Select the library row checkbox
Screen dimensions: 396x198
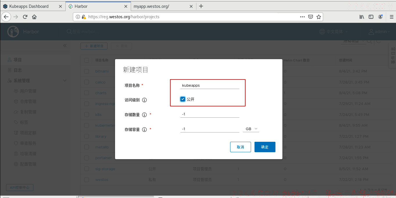point(87,136)
